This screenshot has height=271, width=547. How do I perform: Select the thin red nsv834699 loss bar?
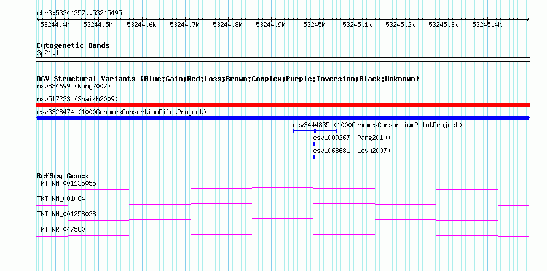(283, 92)
